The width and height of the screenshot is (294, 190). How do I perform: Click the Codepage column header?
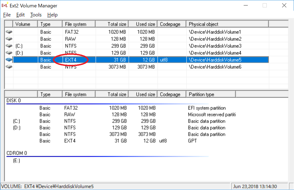[171, 24]
